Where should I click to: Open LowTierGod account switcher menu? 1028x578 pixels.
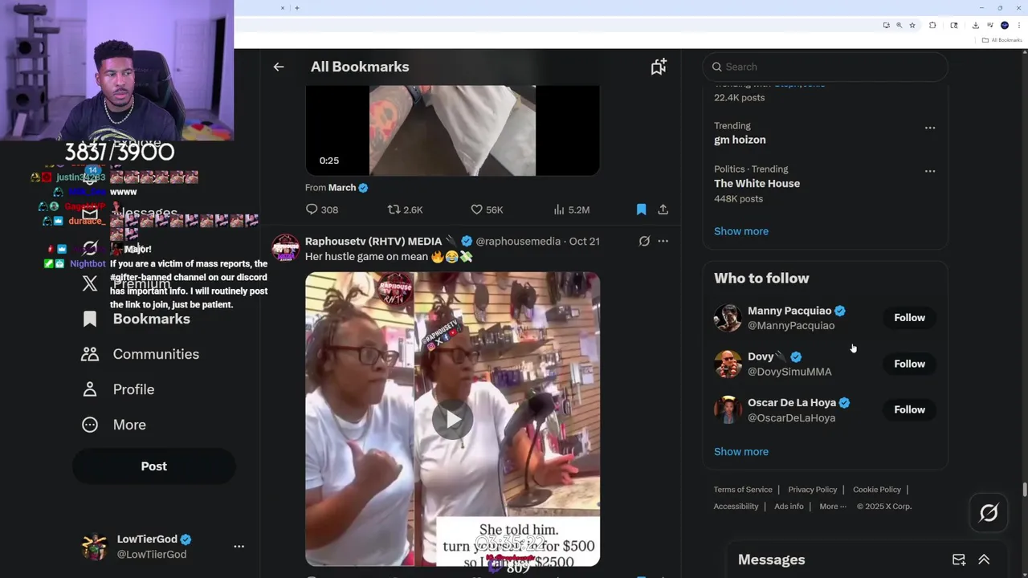pyautogui.click(x=239, y=547)
